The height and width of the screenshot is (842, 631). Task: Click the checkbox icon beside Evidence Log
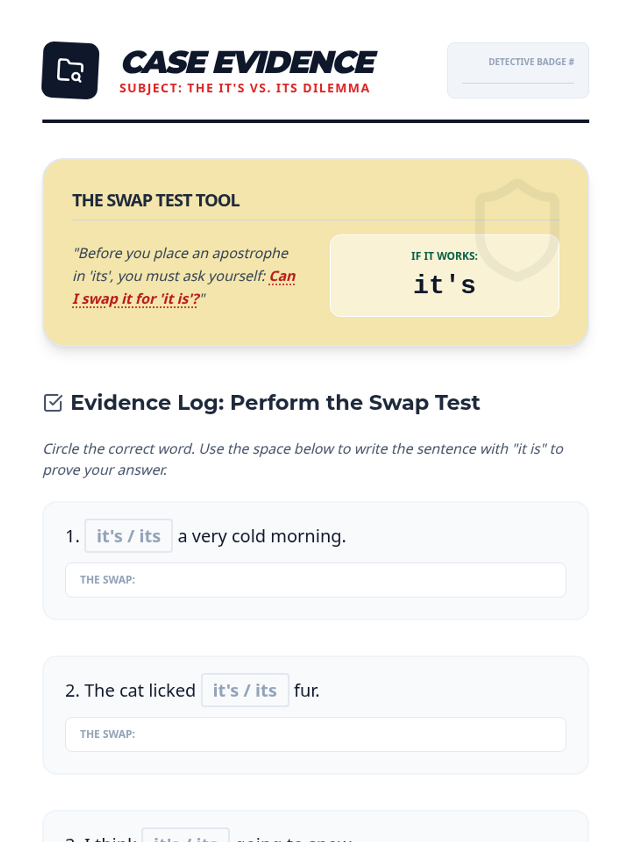(x=53, y=403)
